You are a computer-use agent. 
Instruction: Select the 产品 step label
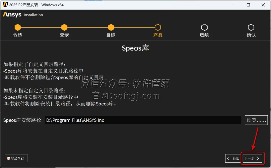coord(158,35)
